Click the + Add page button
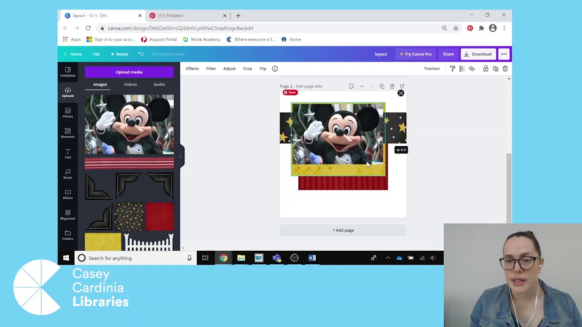The height and width of the screenshot is (327, 582). pyautogui.click(x=343, y=230)
